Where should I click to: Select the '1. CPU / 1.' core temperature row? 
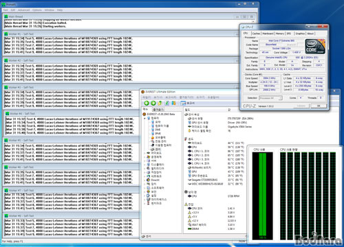point(216,151)
